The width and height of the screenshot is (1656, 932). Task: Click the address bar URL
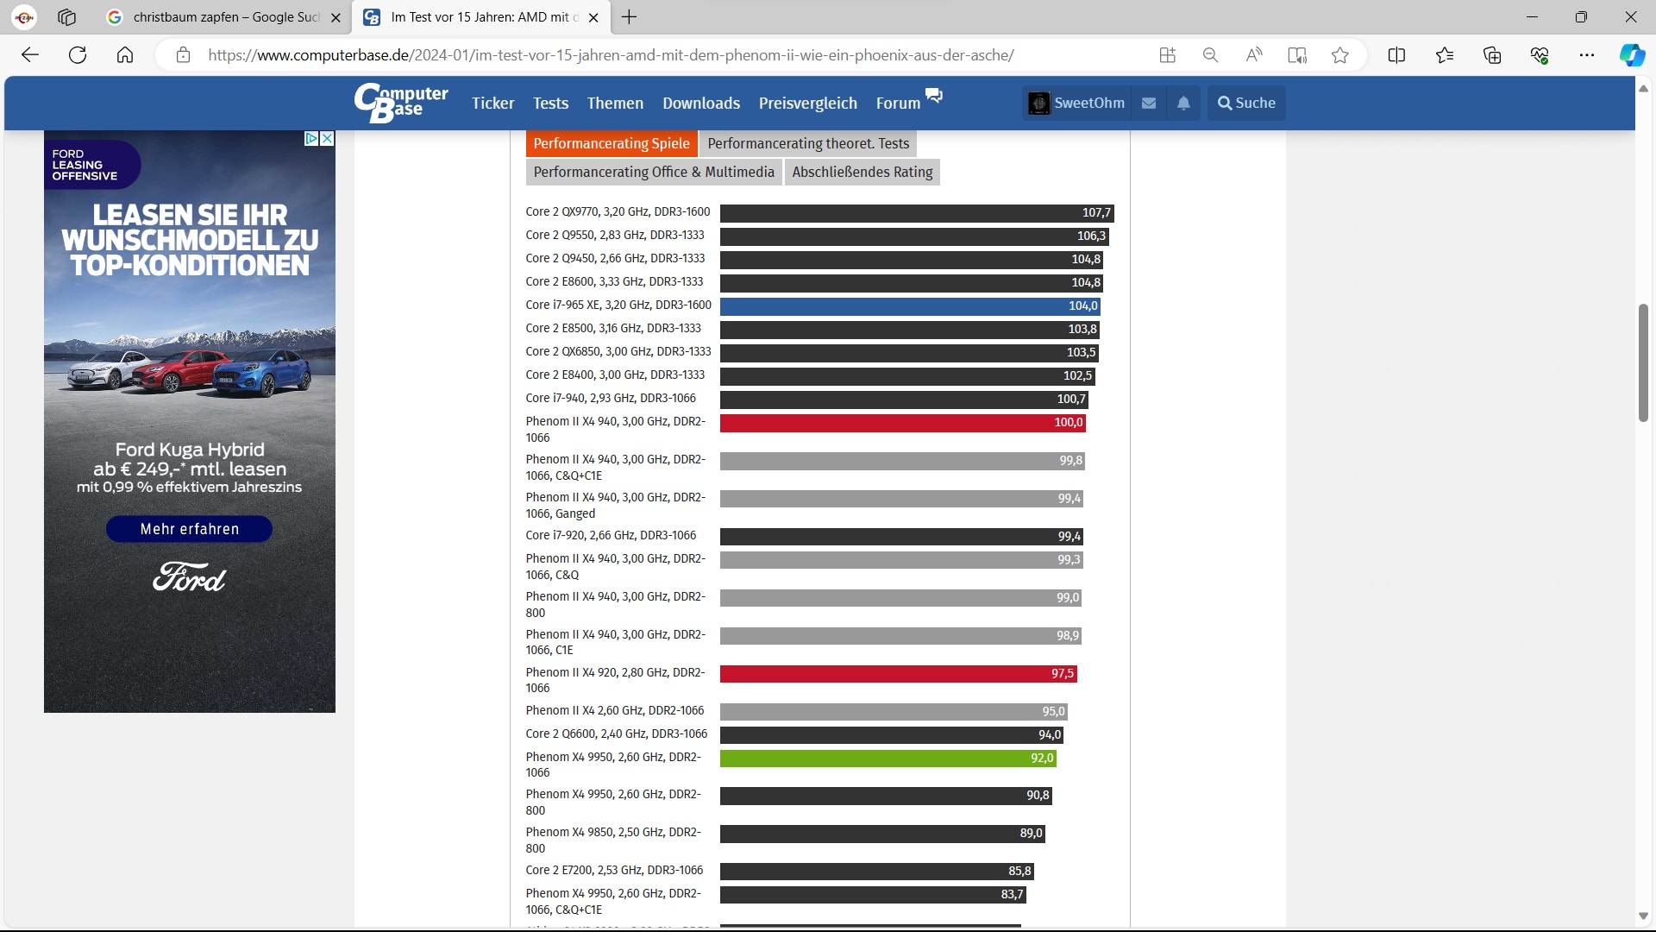click(x=611, y=55)
